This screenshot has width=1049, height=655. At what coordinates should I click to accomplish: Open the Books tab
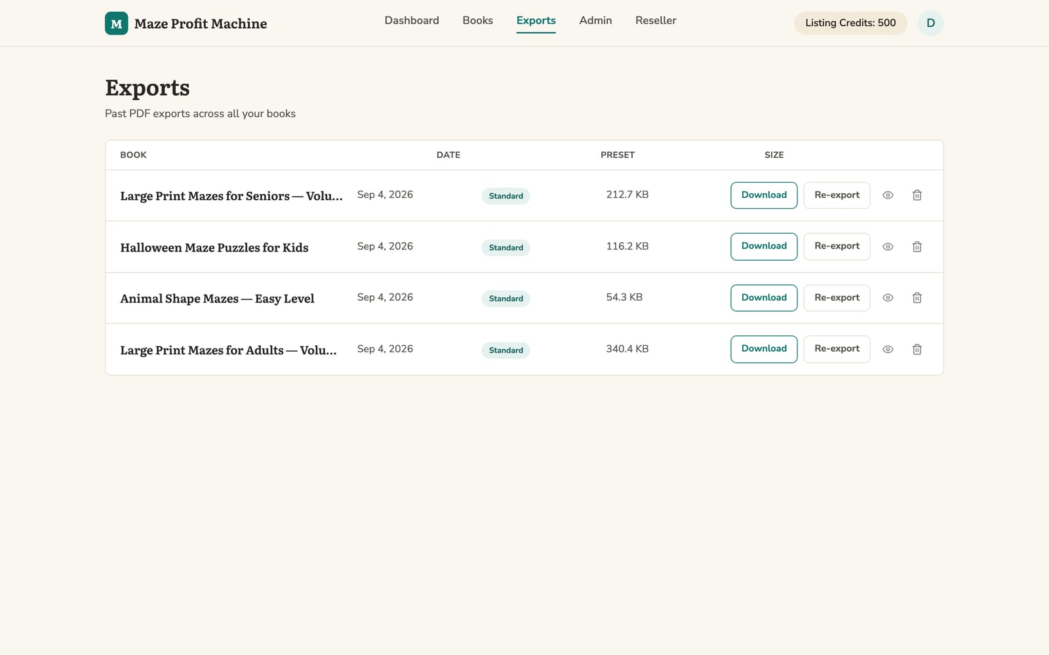coord(477,21)
